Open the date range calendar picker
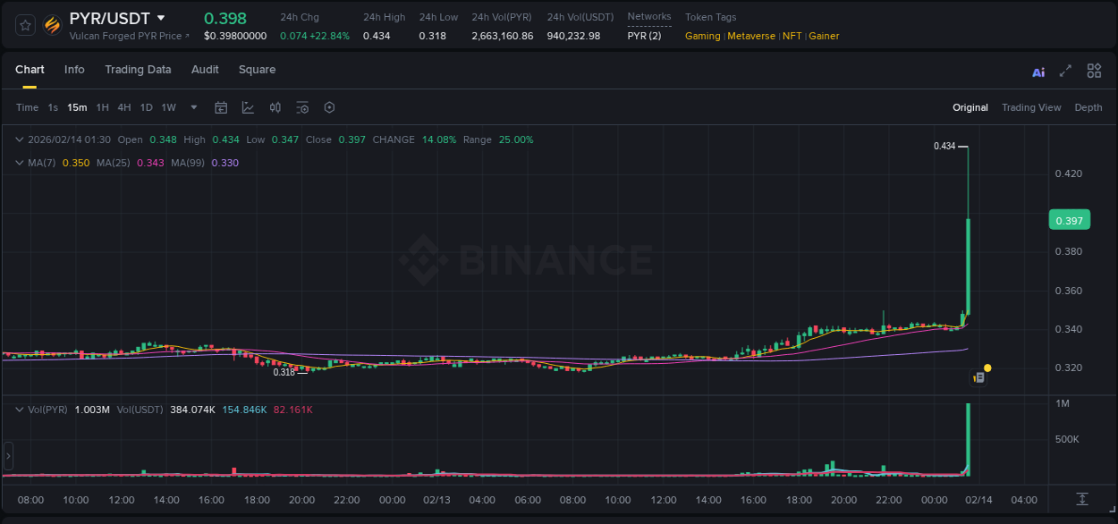The image size is (1118, 524). [x=221, y=107]
